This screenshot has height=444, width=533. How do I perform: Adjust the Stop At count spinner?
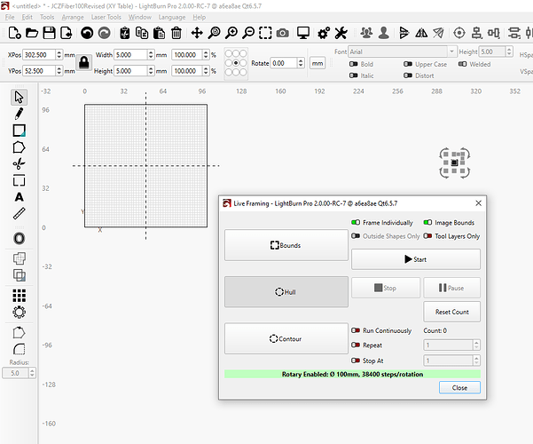[x=476, y=361]
